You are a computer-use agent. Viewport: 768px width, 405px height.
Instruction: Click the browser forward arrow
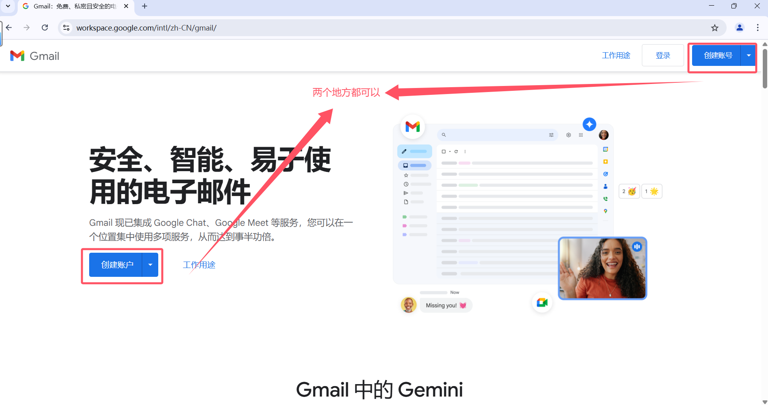tap(27, 28)
